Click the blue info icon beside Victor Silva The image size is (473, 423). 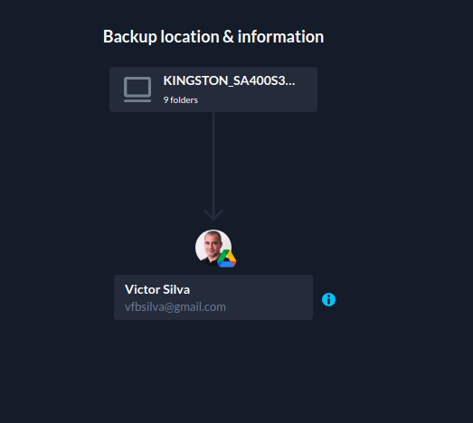[x=328, y=299]
